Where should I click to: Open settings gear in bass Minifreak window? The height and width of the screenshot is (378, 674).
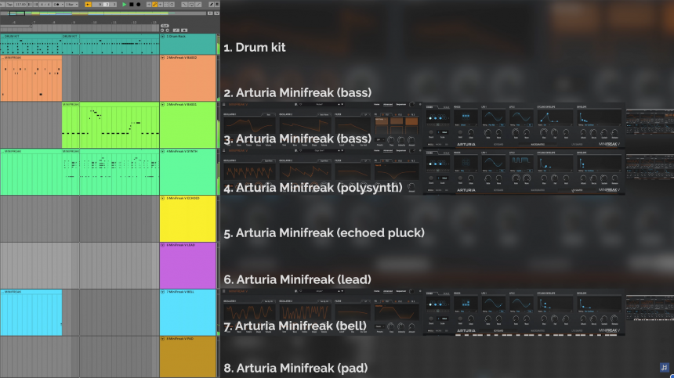click(420, 104)
